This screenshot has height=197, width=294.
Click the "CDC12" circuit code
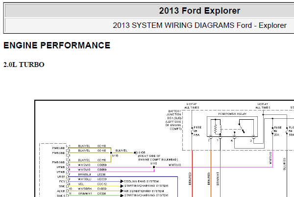[x=102, y=184]
